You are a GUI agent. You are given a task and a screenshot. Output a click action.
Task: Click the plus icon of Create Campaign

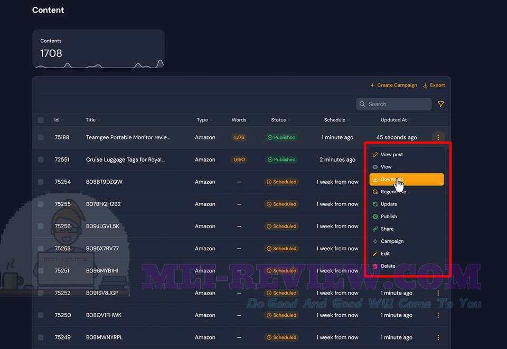pos(372,86)
